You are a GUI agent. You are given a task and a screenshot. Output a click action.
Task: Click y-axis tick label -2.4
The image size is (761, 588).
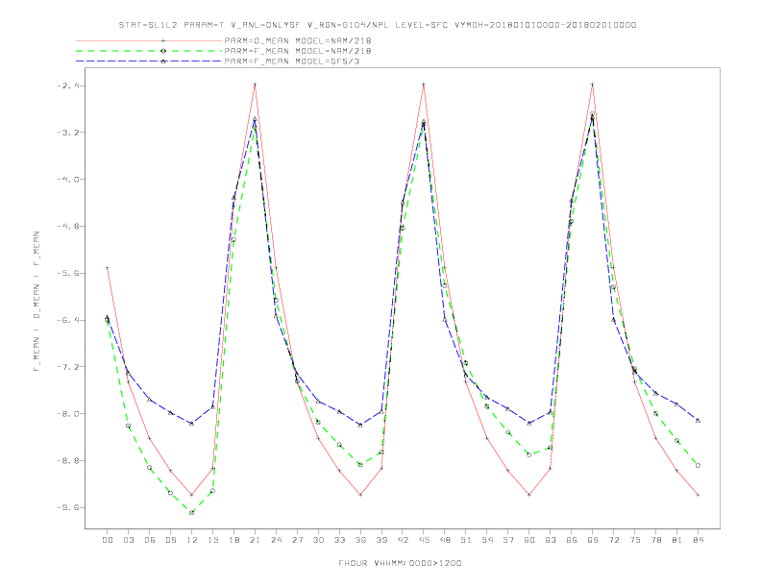tap(68, 86)
